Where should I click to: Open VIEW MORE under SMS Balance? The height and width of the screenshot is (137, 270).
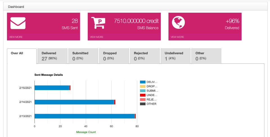(x=96, y=37)
